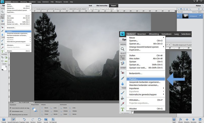204x123 pixels.
Task: Select the Cookie Cutter tool
Action: click(x=2, y=61)
